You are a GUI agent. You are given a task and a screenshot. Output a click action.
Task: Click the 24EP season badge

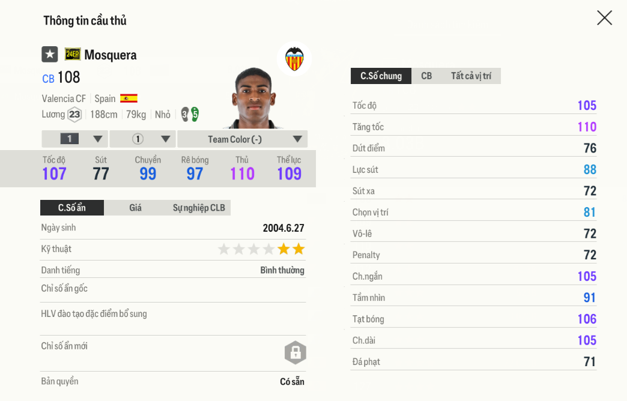point(73,55)
